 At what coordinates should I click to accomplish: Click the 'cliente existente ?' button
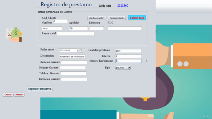(97, 18)
